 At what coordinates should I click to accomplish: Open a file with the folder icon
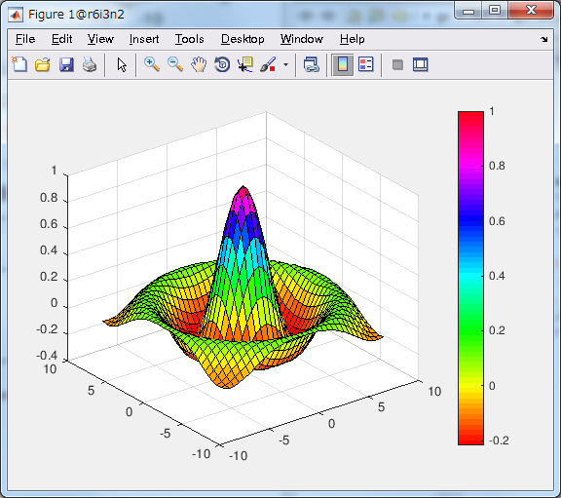point(43,65)
